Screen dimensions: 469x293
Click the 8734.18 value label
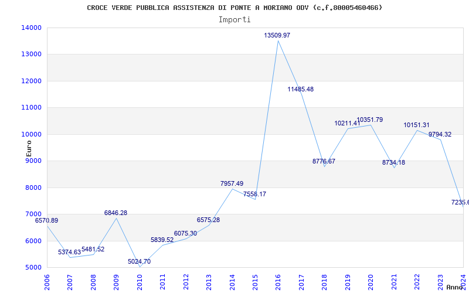click(x=393, y=163)
